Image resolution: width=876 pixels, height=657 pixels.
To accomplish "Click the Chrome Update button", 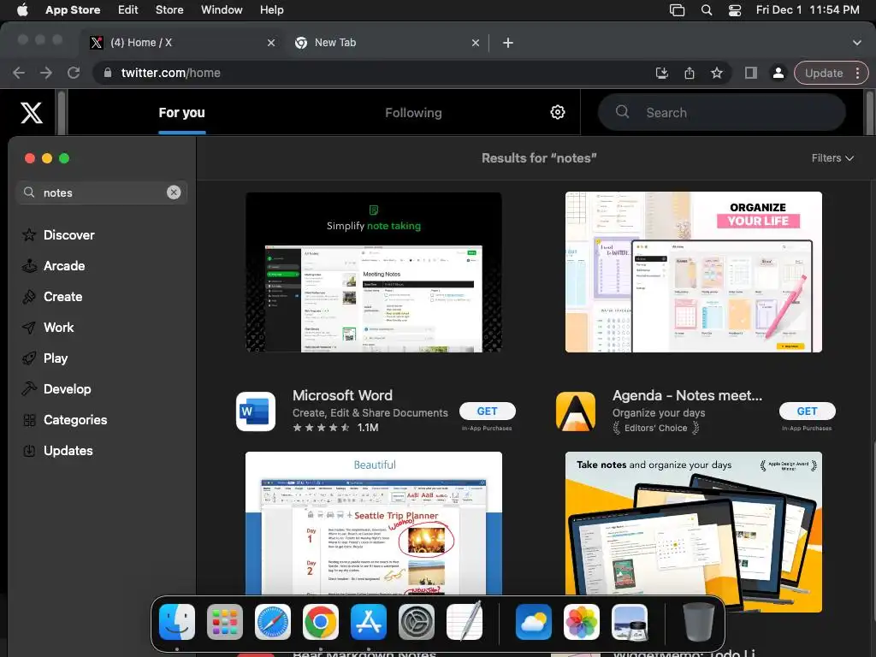I will pyautogui.click(x=824, y=74).
